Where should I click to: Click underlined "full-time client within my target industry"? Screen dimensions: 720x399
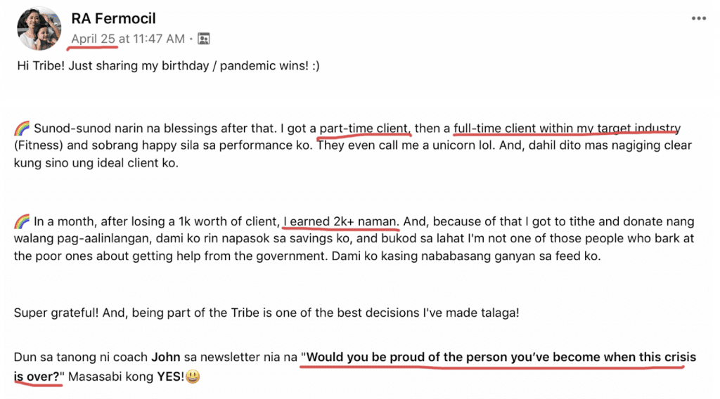567,129
